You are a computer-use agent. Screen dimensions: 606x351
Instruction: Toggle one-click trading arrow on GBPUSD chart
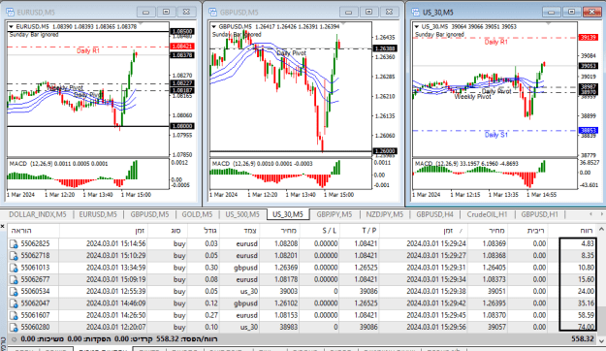tap(213, 27)
